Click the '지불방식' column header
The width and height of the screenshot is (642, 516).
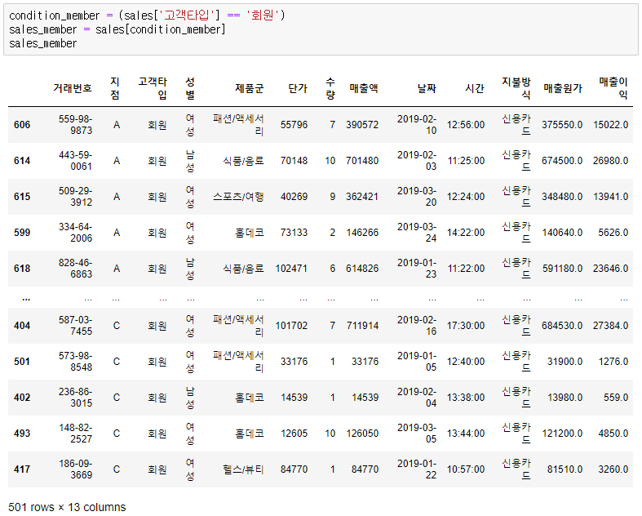[516, 88]
